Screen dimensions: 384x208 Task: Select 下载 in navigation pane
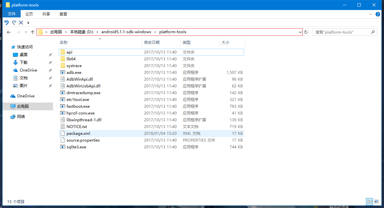tap(24, 63)
